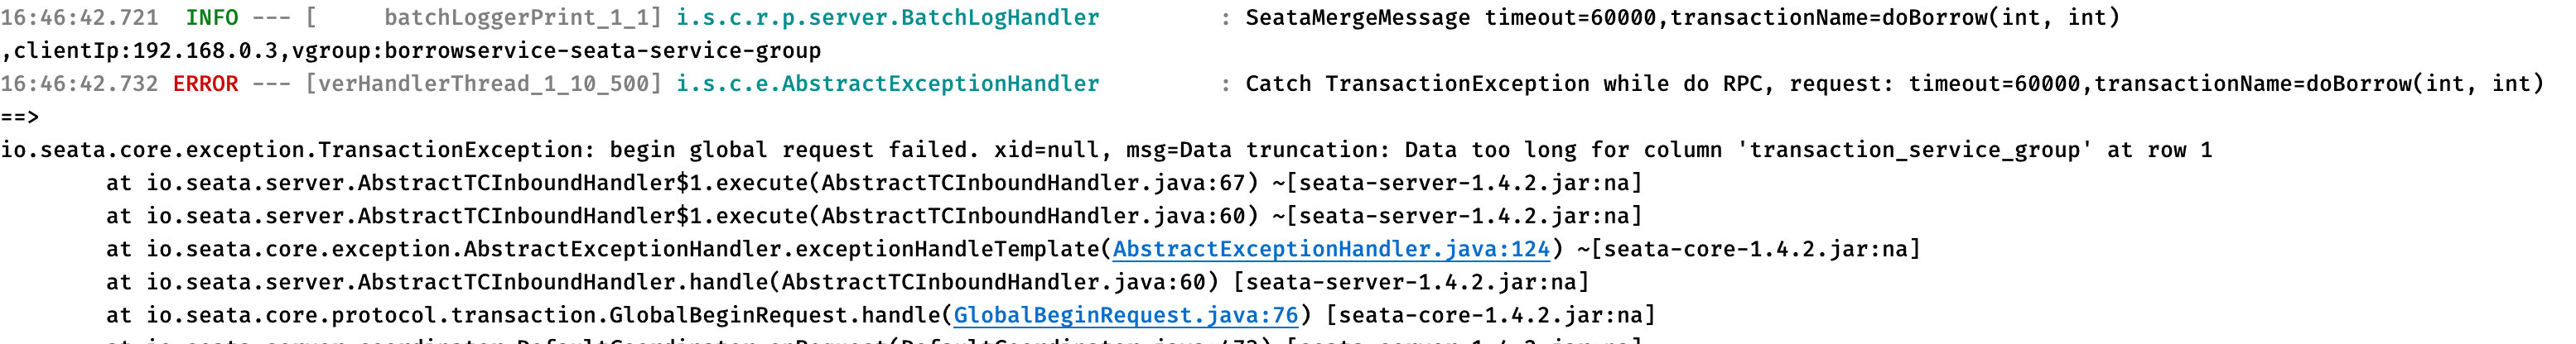Open the GlobalBeginRequest.java:76 source link
Screen dimensions: 2576x344
[x=1126, y=315]
